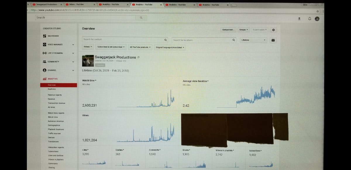Open analytics settings gear icon
This screenshot has height=170, width=351.
pos(273,30)
